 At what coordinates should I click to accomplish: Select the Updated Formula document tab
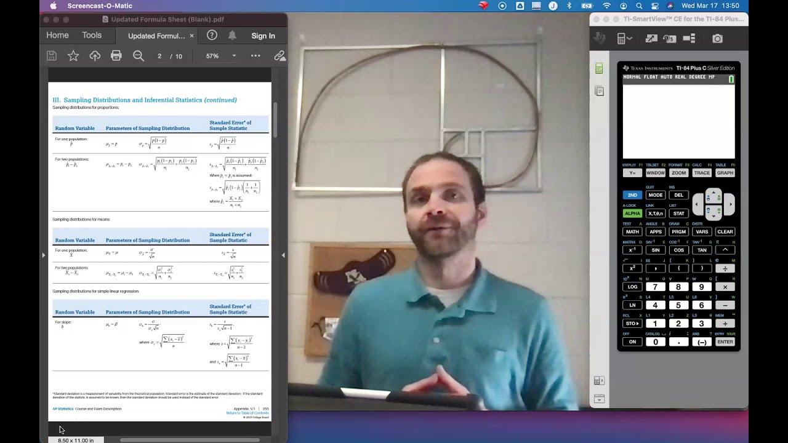pyautogui.click(x=156, y=36)
